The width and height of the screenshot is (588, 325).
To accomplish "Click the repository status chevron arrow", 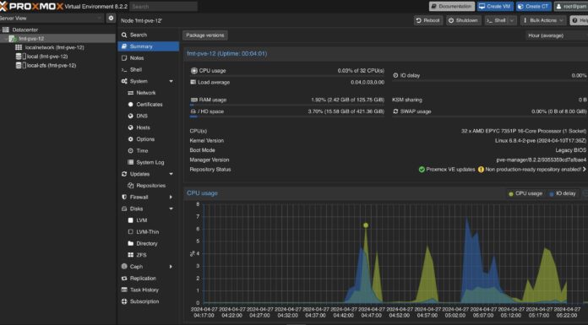I will click(x=585, y=170).
